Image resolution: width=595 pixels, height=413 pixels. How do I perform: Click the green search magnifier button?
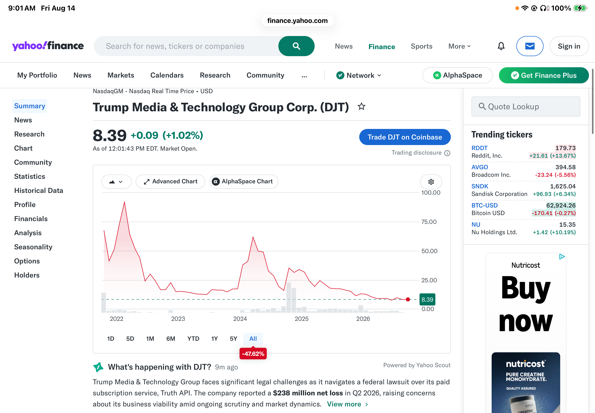296,46
